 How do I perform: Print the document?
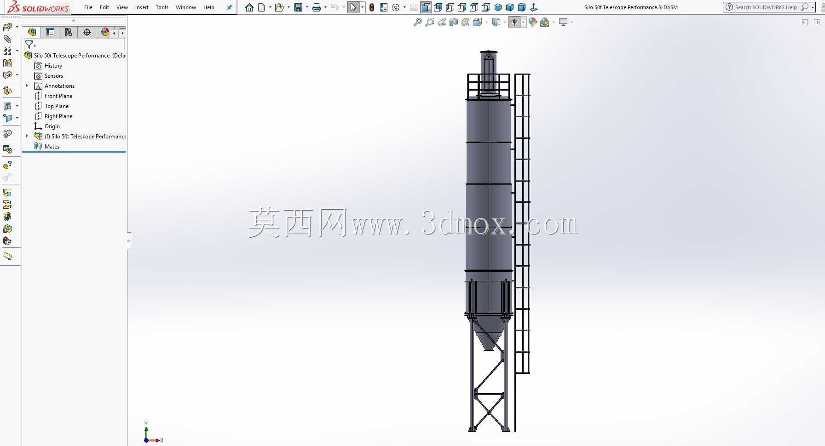point(317,7)
